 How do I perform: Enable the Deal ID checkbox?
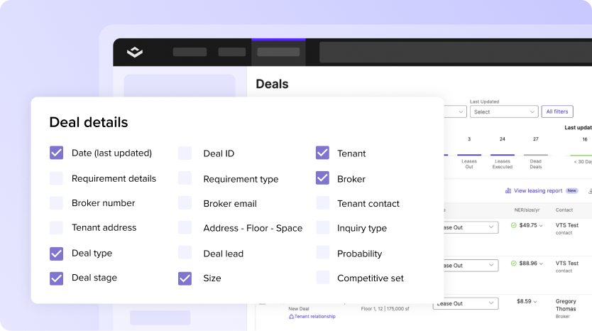pos(185,153)
